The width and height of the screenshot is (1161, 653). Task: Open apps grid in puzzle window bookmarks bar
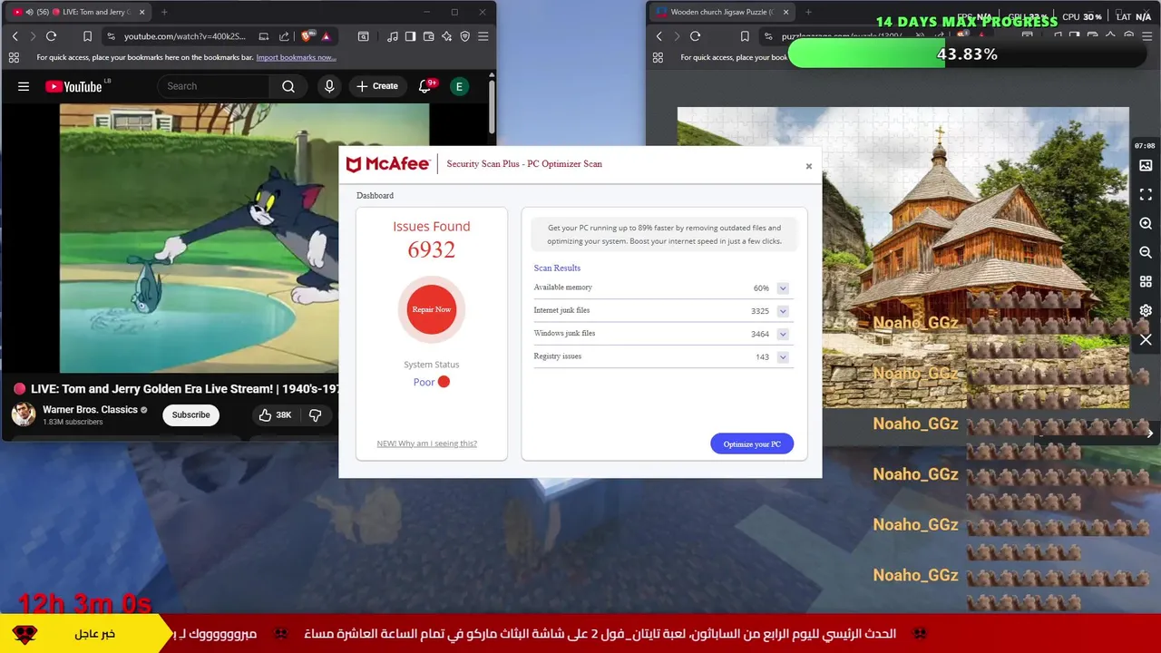[x=658, y=57]
